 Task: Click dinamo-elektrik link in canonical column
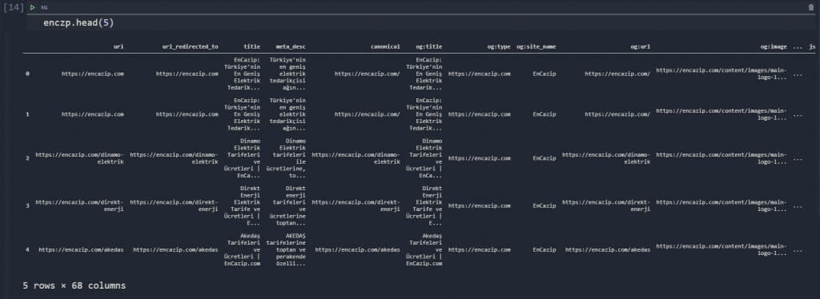point(356,158)
